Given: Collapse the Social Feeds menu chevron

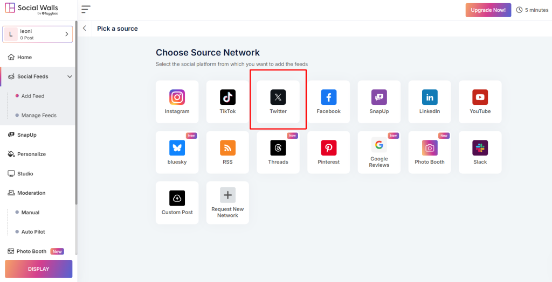Looking at the screenshot, I should tap(70, 76).
